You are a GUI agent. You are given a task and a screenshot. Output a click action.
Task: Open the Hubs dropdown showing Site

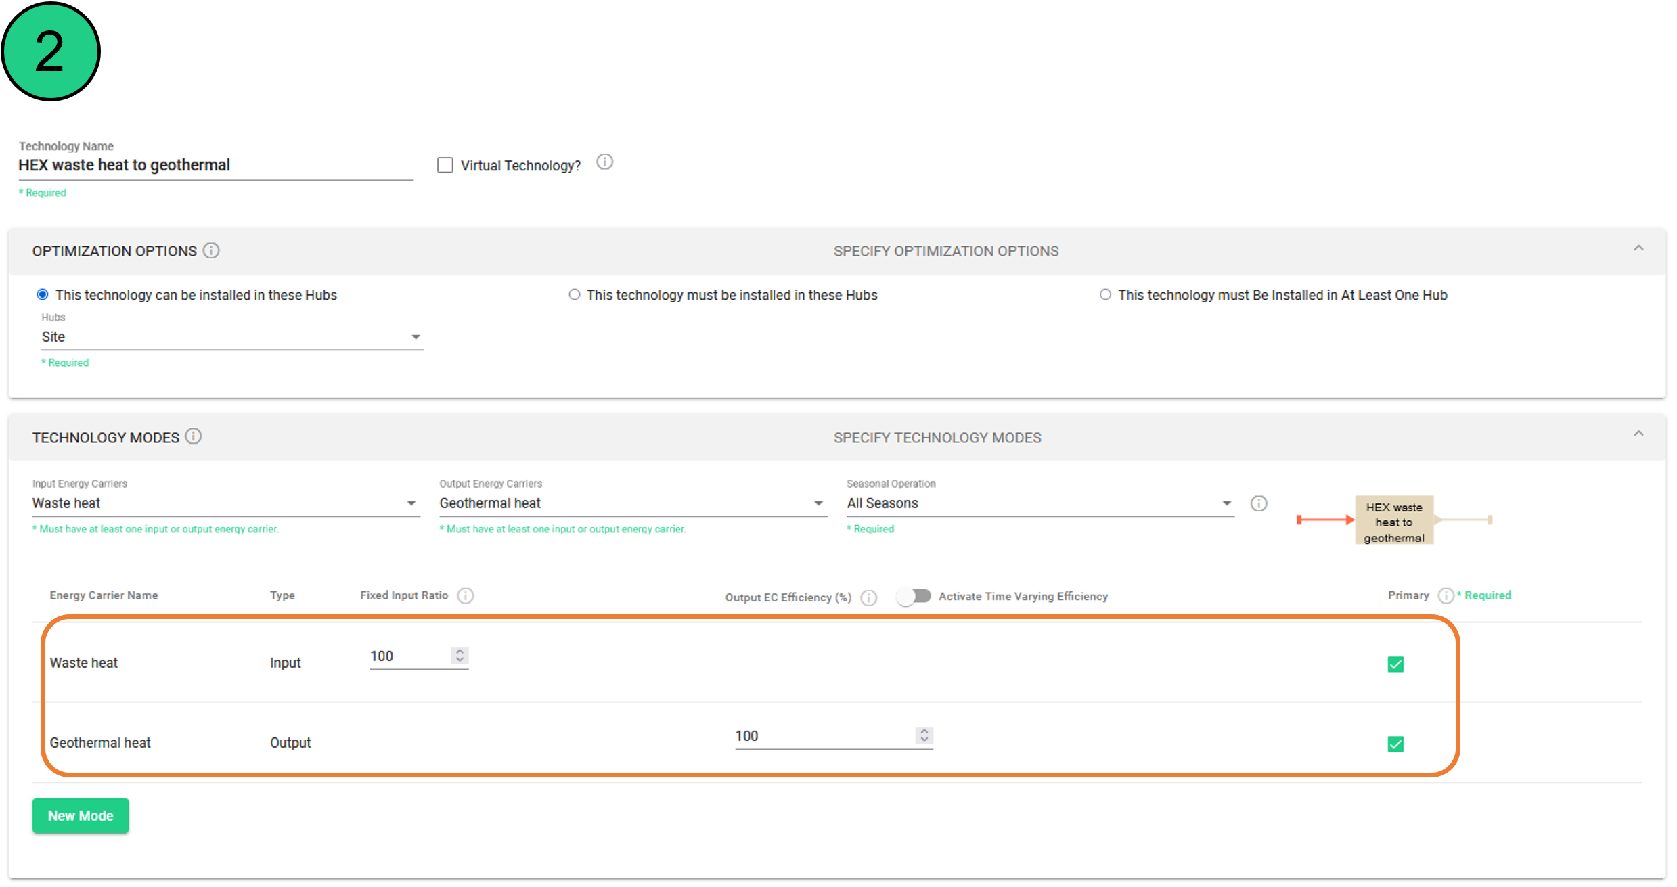click(231, 337)
